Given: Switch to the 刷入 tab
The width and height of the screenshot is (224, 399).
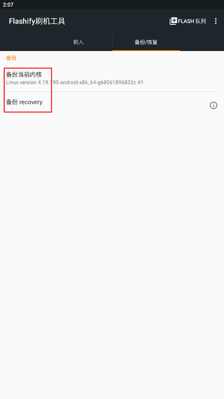Looking at the screenshot, I should (78, 42).
